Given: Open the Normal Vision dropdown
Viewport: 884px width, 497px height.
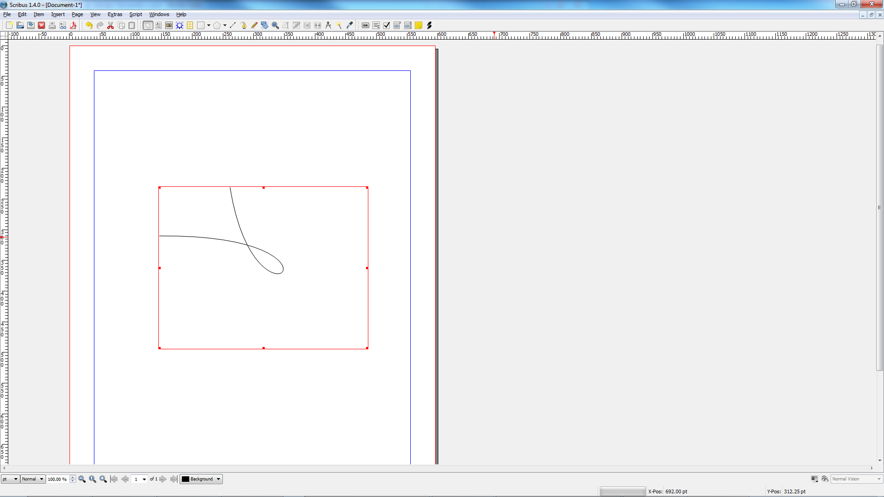Looking at the screenshot, I should coord(856,479).
